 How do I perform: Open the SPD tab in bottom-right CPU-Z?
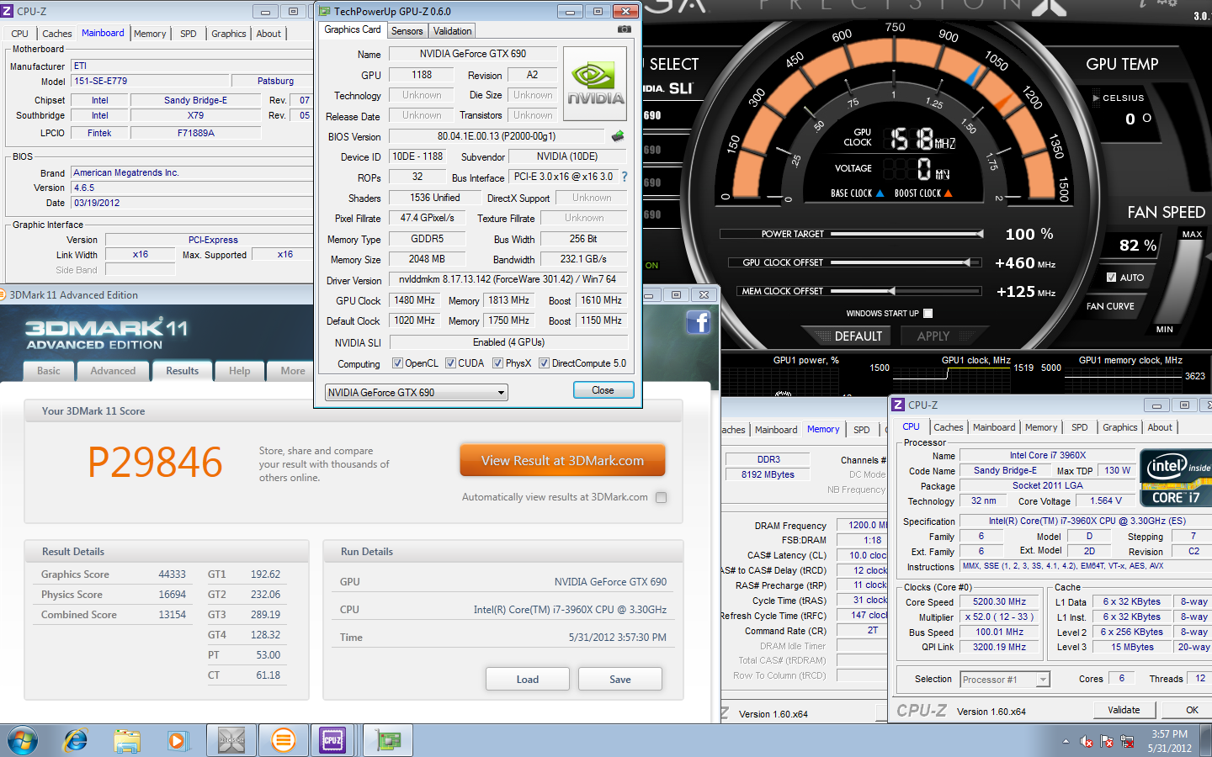click(1080, 427)
